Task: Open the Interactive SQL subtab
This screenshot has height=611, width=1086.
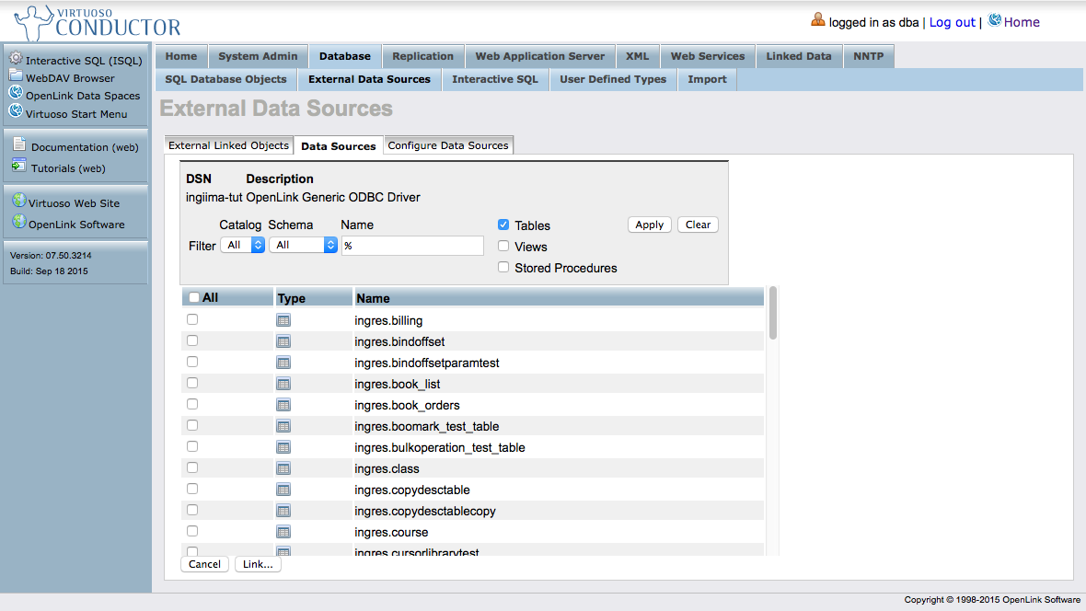Action: tap(495, 79)
